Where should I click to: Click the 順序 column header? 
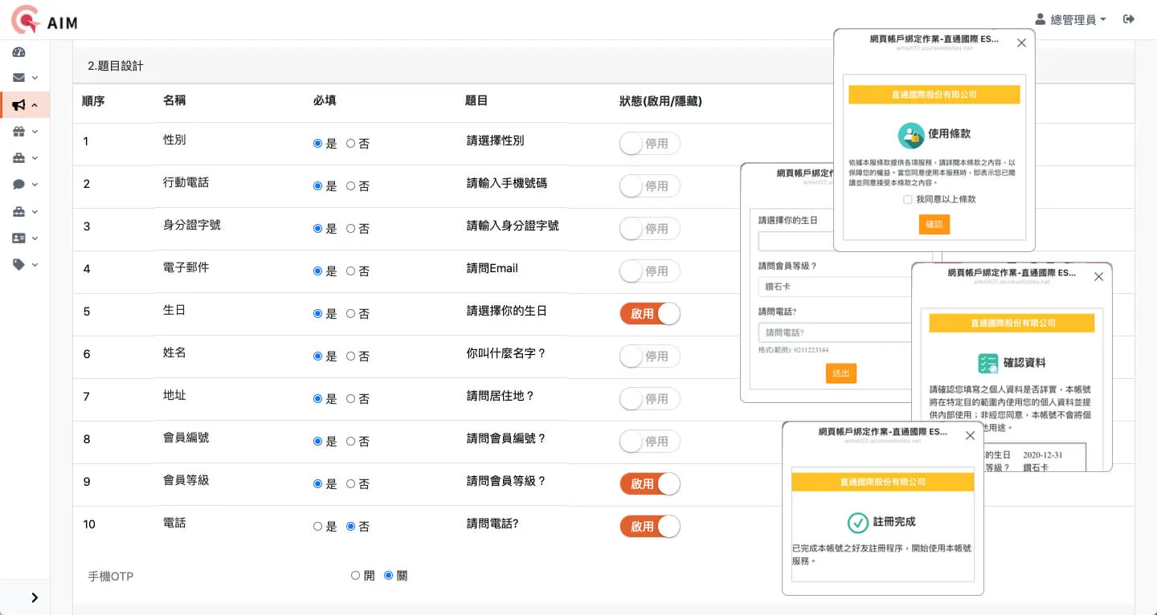(93, 101)
